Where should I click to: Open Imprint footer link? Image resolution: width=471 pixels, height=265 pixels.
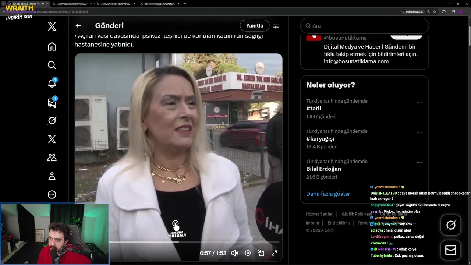tap(312, 223)
